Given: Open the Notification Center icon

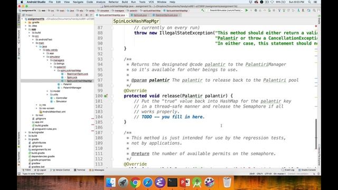Looking at the screenshot, I should (316, 2).
